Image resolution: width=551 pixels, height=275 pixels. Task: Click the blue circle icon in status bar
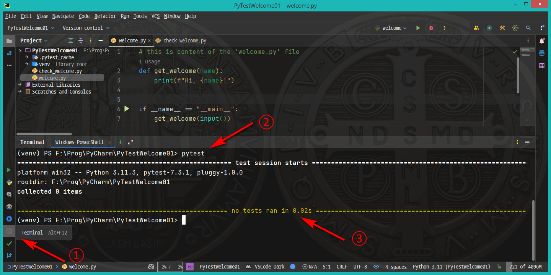293,267
